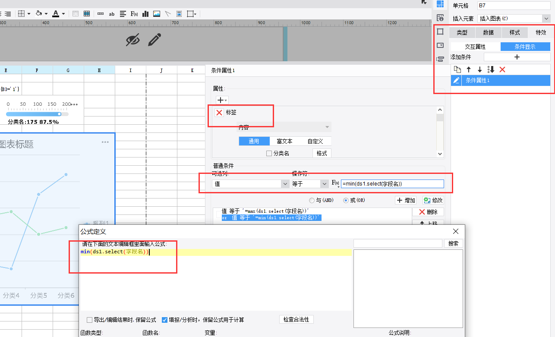Select the 与(AND) radio button
Viewport: 555px width, 337px height.
(x=312, y=200)
